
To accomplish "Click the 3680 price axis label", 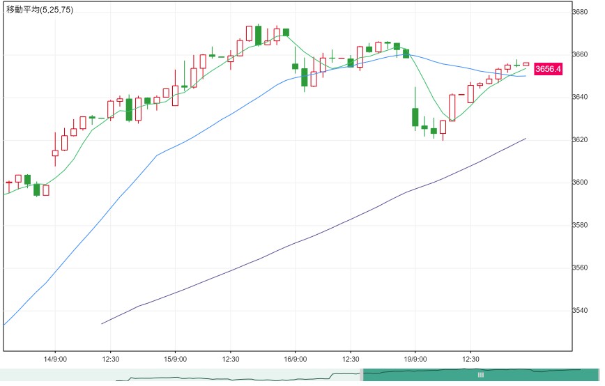I will 580,12.
